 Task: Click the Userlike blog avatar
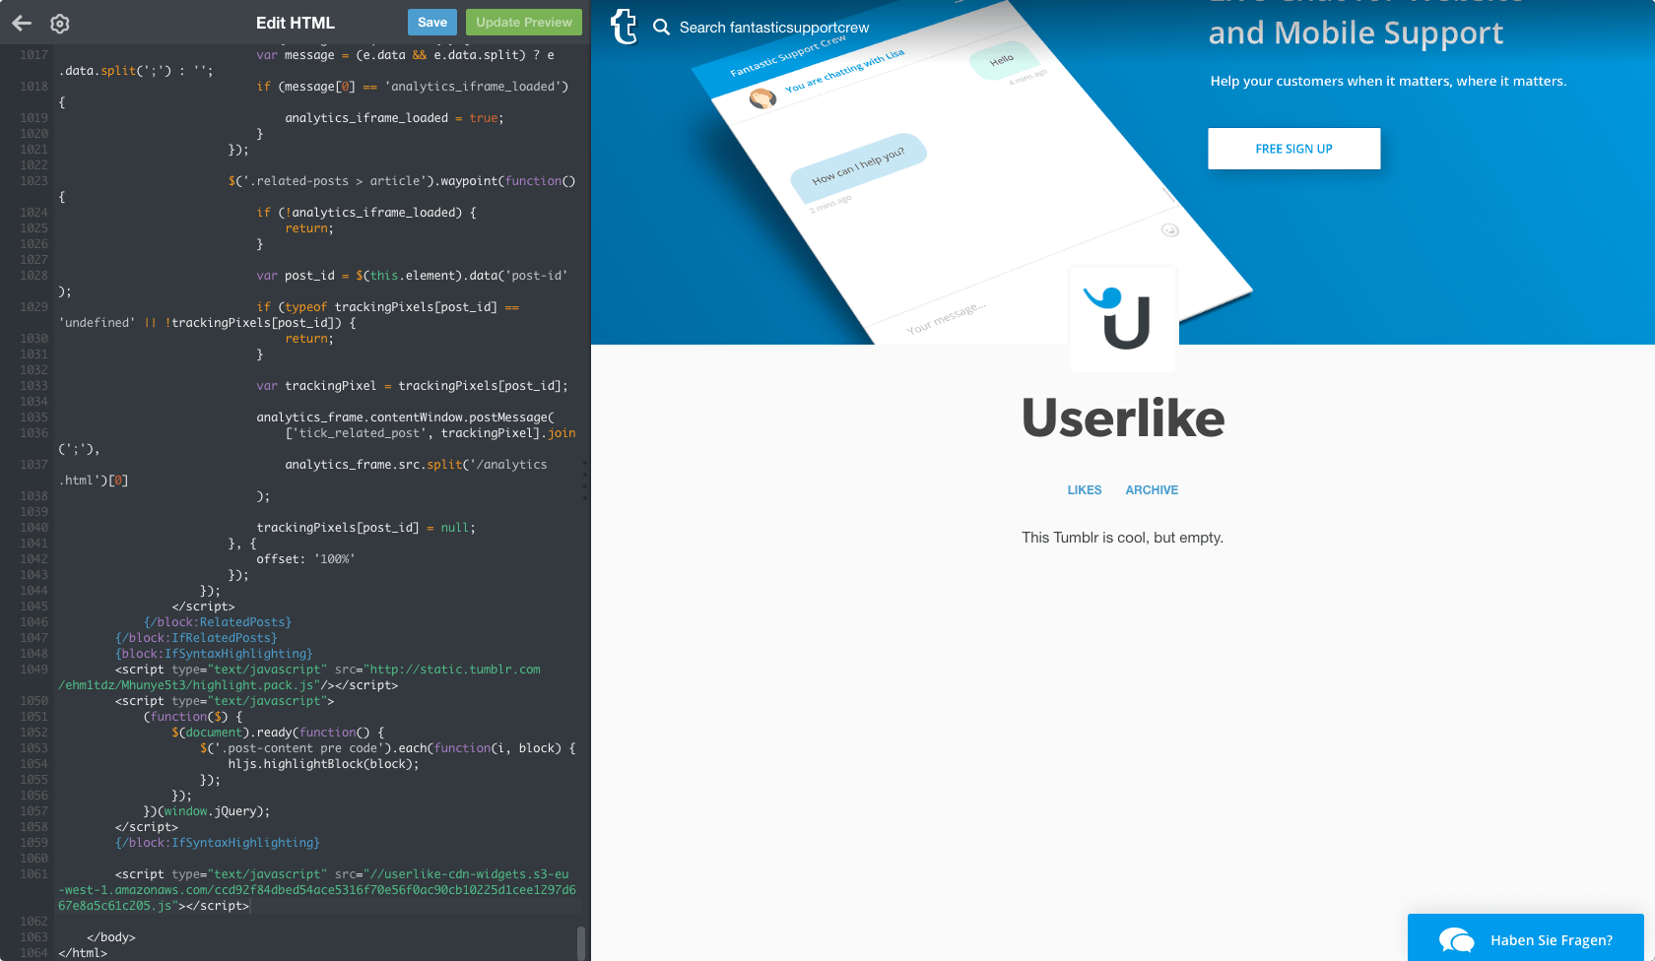click(1124, 319)
